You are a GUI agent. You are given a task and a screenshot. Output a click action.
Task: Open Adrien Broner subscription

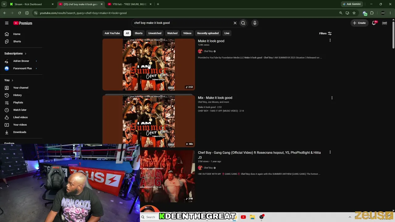tap(21, 61)
